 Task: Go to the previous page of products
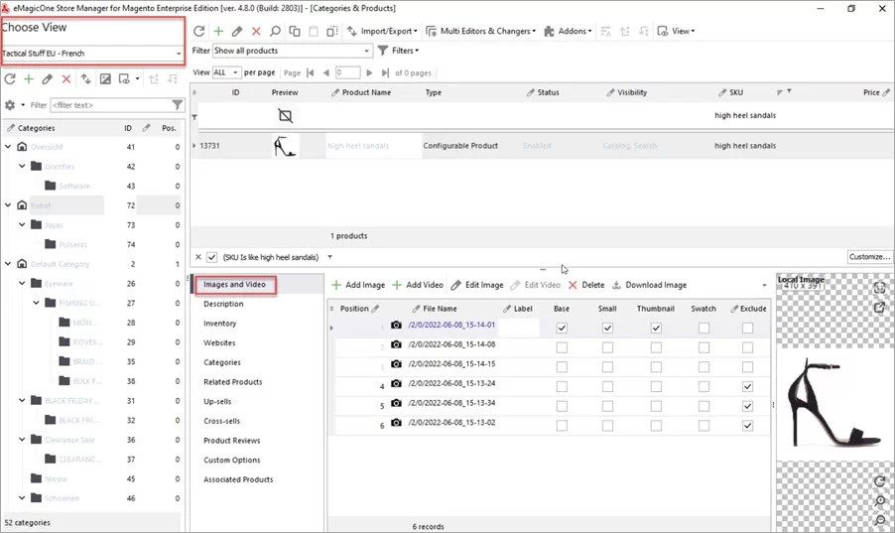(325, 72)
